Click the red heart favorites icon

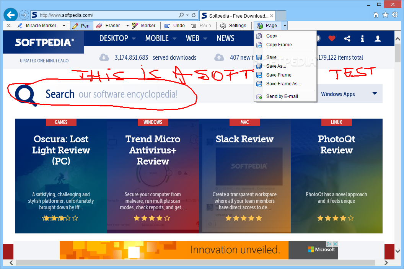[x=332, y=38]
